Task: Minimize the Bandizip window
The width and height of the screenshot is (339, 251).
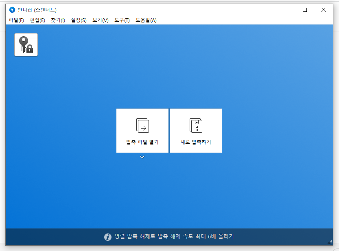Action: coord(287,9)
